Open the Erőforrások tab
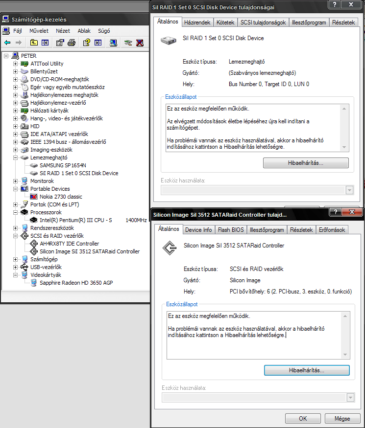 (332, 230)
